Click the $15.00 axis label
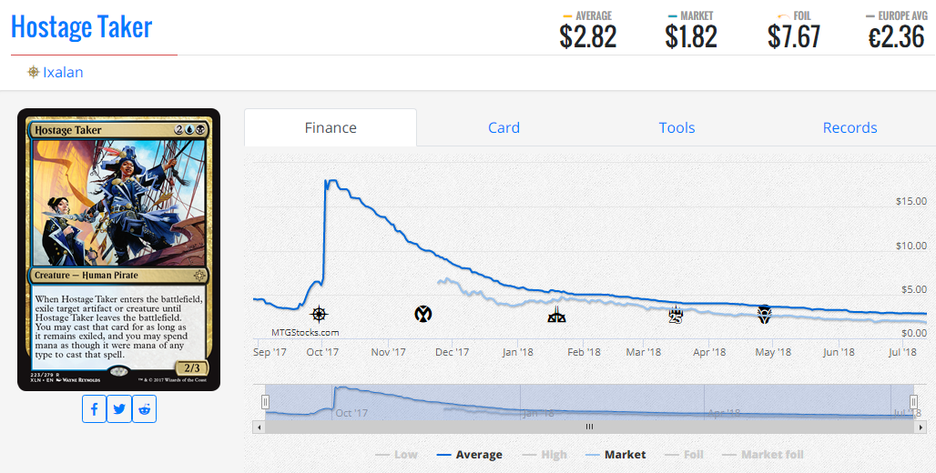The width and height of the screenshot is (936, 473). [x=911, y=202]
